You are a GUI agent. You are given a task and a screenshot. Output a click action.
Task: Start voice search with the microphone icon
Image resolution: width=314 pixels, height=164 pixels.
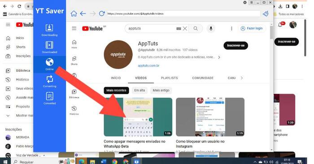click(211, 29)
